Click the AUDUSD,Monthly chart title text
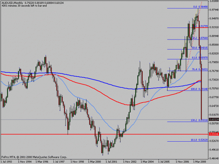 tap(12, 3)
